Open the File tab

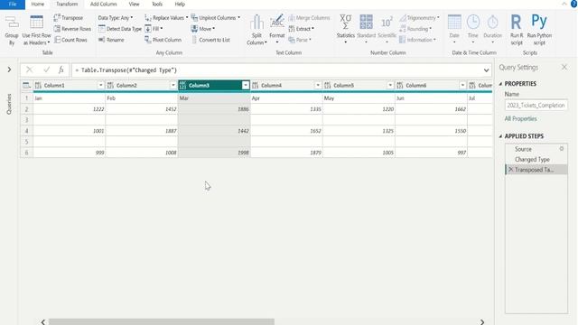pyautogui.click(x=13, y=4)
